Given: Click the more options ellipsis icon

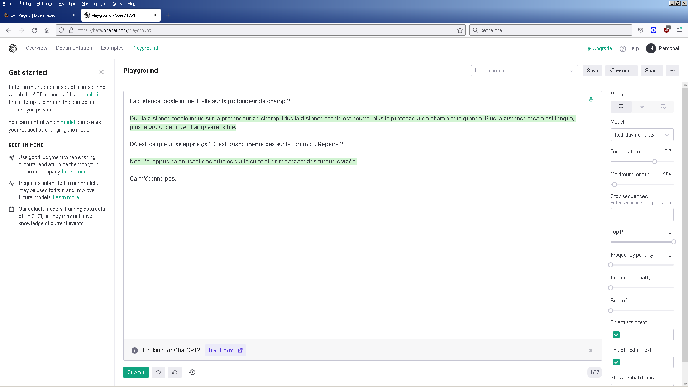Looking at the screenshot, I should tap(672, 70).
